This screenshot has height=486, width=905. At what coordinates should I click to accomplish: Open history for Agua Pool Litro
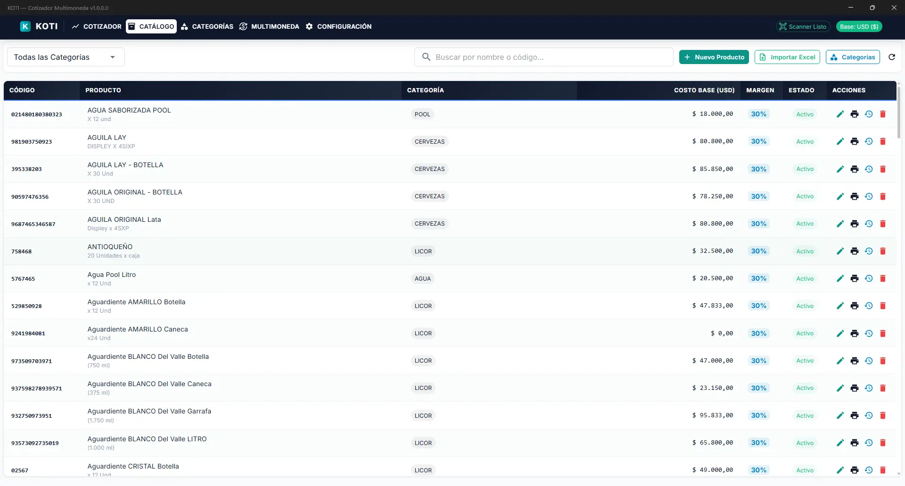[869, 278]
